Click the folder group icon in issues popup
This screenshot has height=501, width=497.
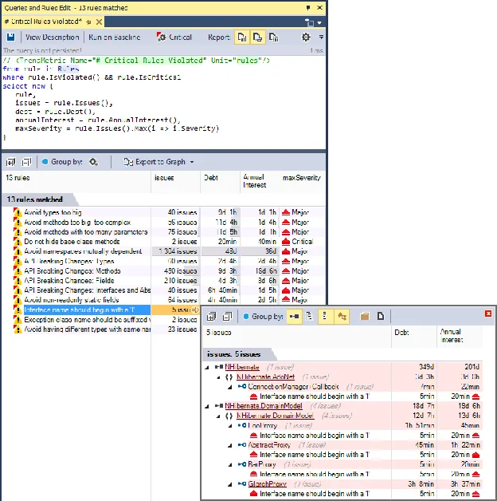click(x=365, y=317)
